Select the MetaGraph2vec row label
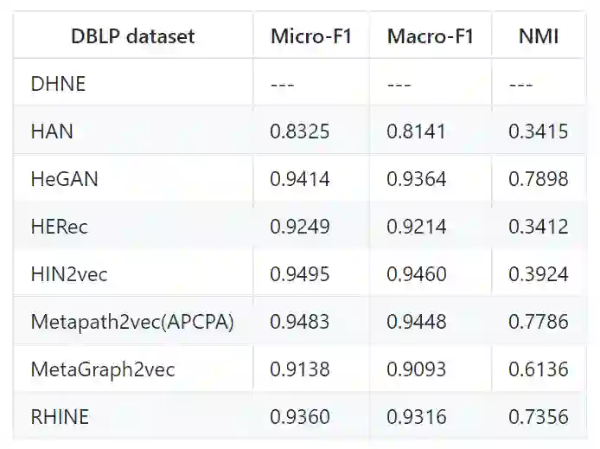 tap(102, 369)
